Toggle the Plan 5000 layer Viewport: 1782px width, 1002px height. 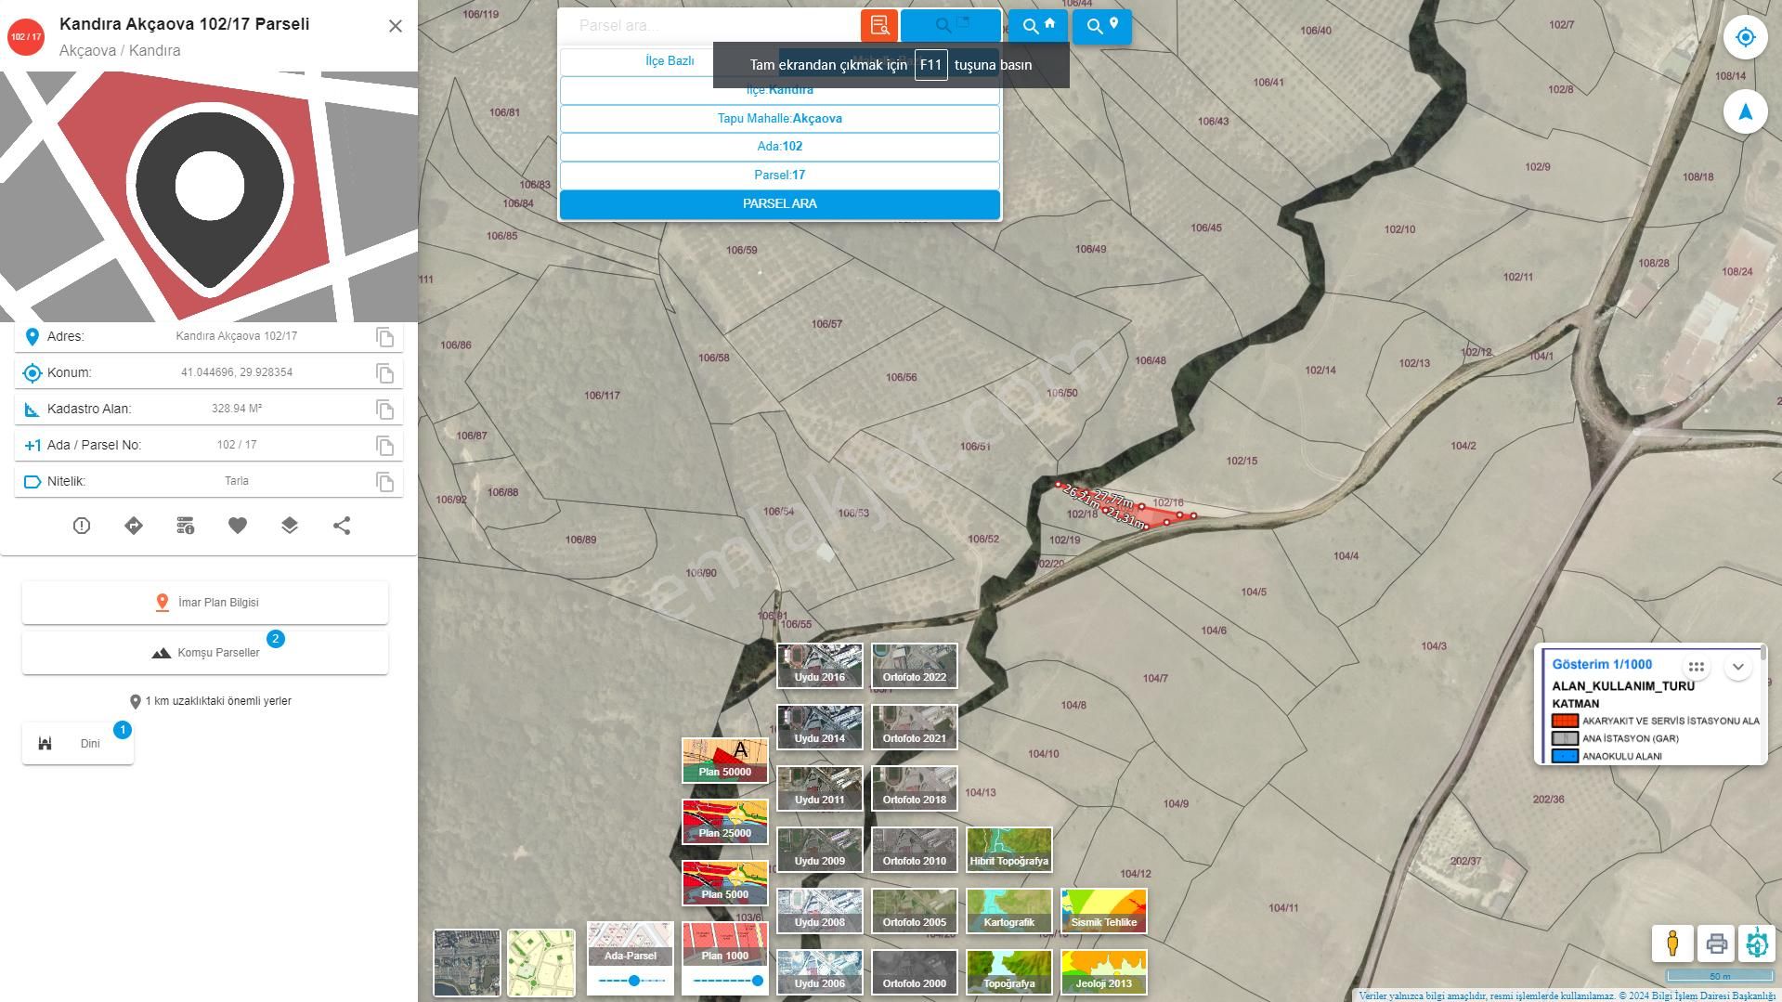[725, 883]
